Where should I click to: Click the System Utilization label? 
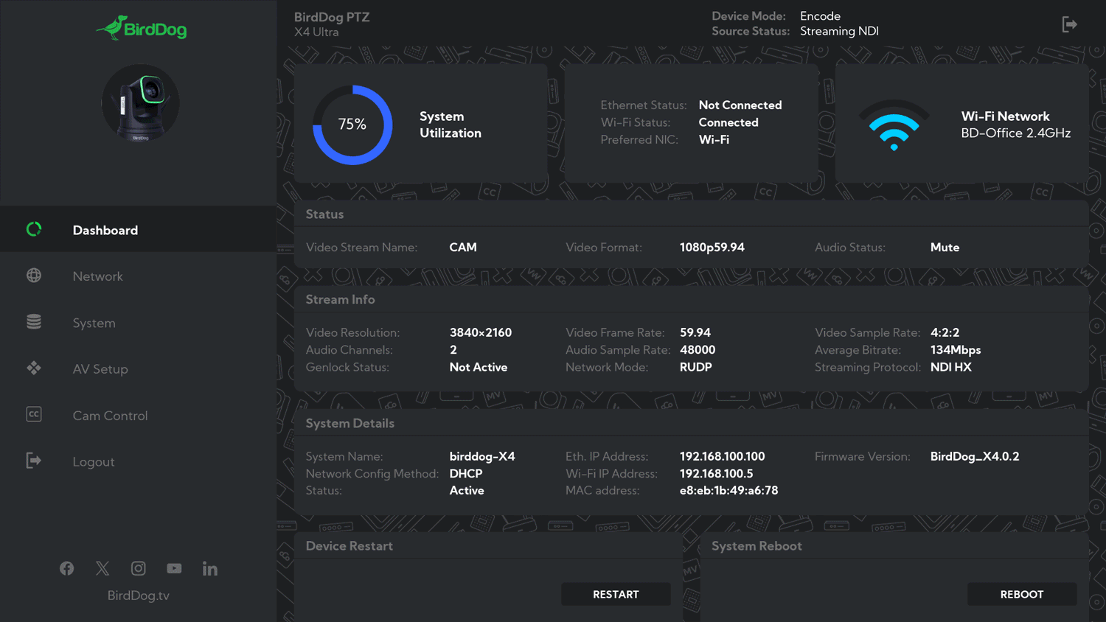[450, 125]
